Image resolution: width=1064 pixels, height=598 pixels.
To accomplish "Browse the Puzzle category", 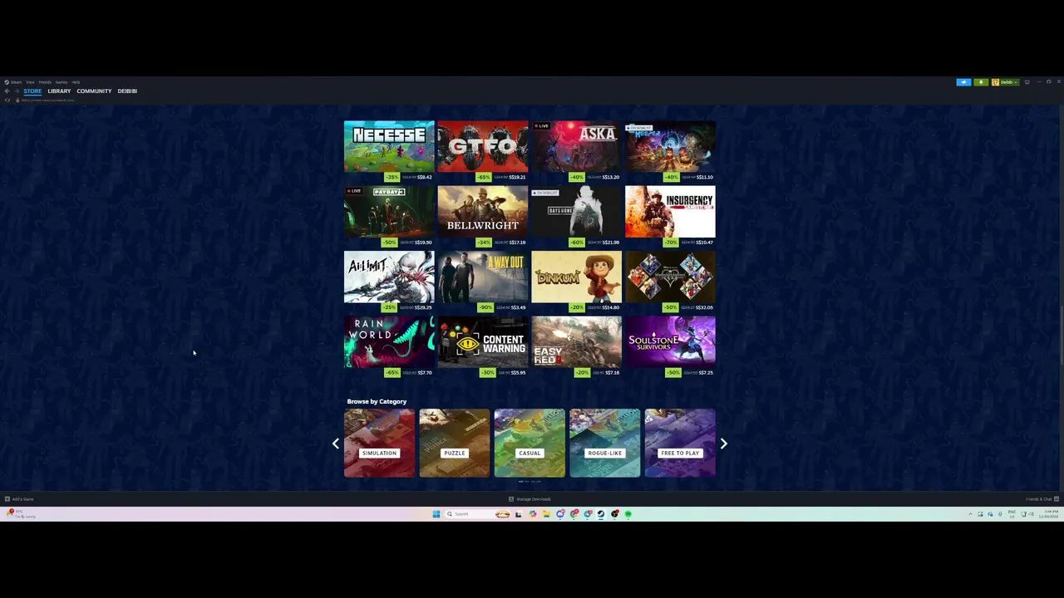I will point(454,444).
